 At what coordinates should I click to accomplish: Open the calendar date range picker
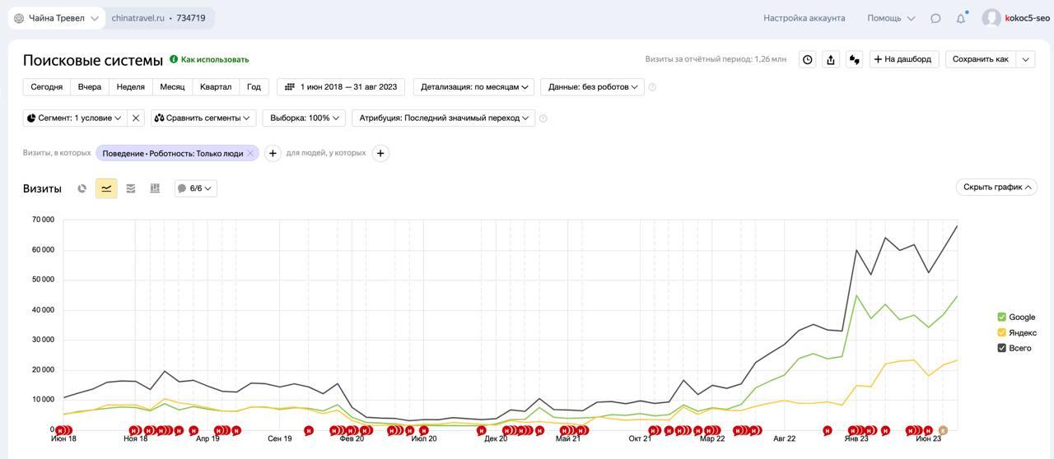coord(341,86)
